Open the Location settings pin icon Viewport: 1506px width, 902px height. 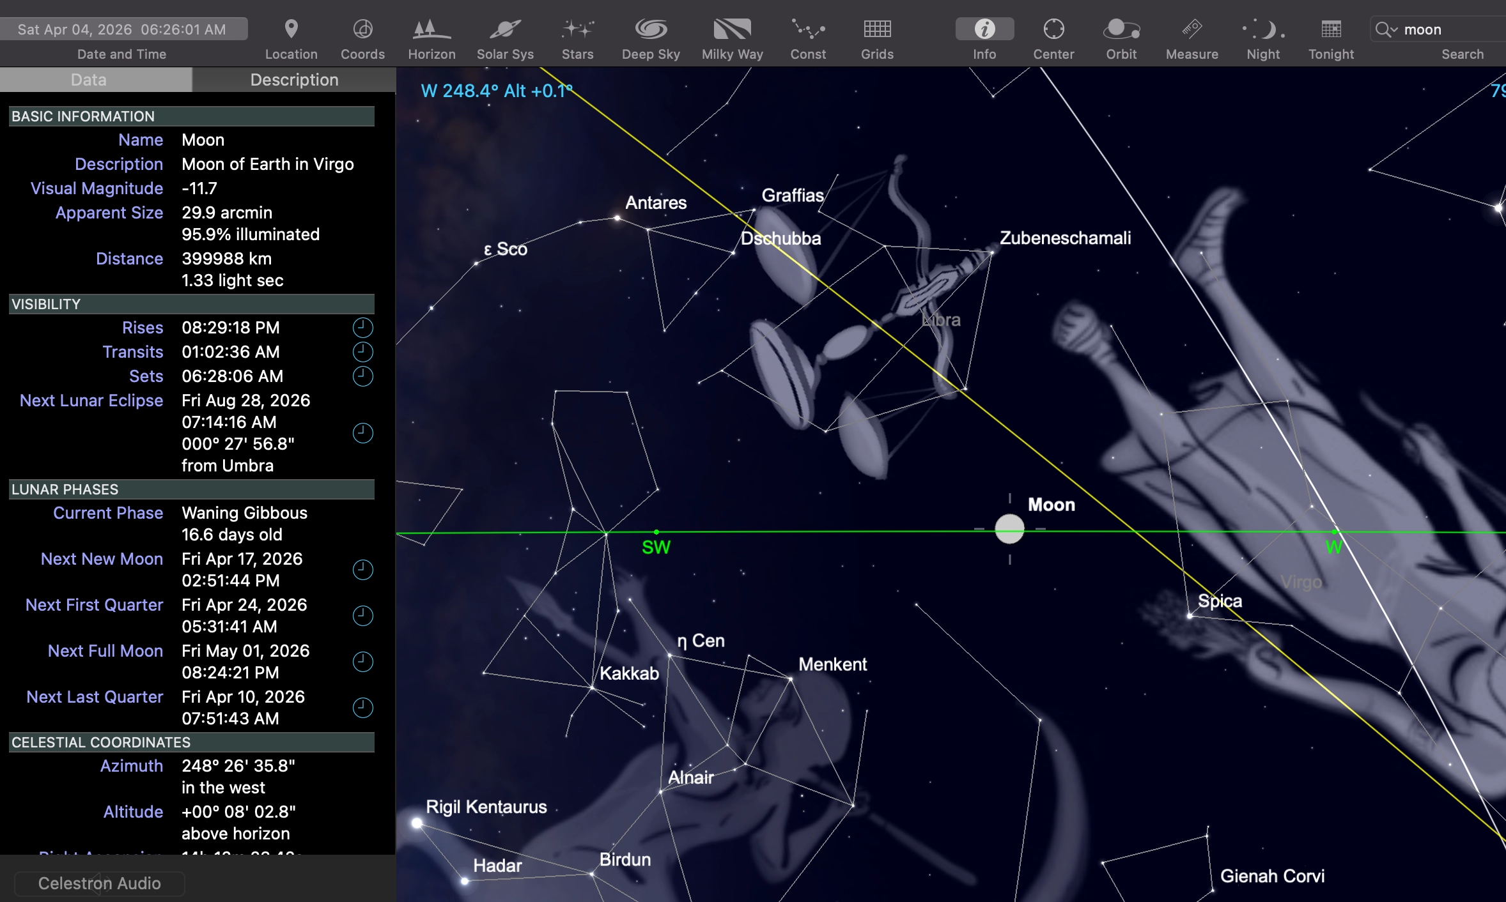(x=291, y=29)
